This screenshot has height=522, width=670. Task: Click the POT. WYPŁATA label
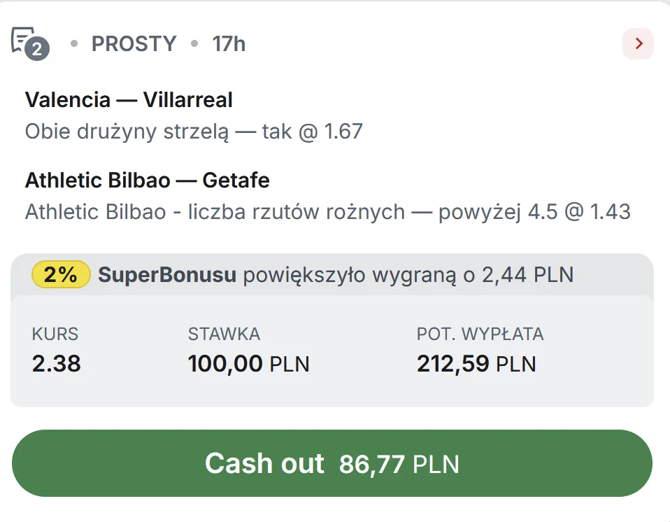pos(480,334)
